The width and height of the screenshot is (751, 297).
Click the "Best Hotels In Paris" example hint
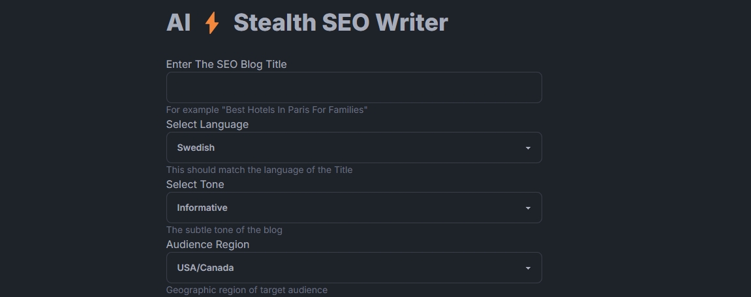pos(267,110)
